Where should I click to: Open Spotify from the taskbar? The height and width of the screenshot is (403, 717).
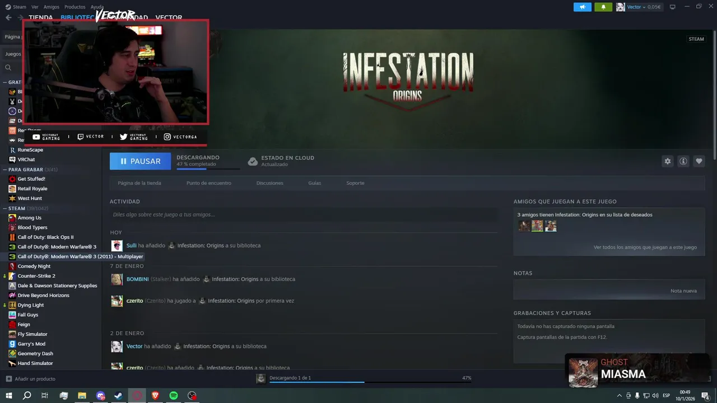(x=174, y=396)
